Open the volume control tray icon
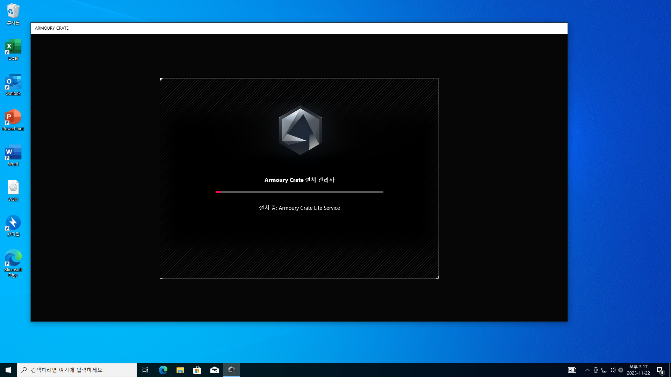This screenshot has height=377, width=671. coord(613,370)
